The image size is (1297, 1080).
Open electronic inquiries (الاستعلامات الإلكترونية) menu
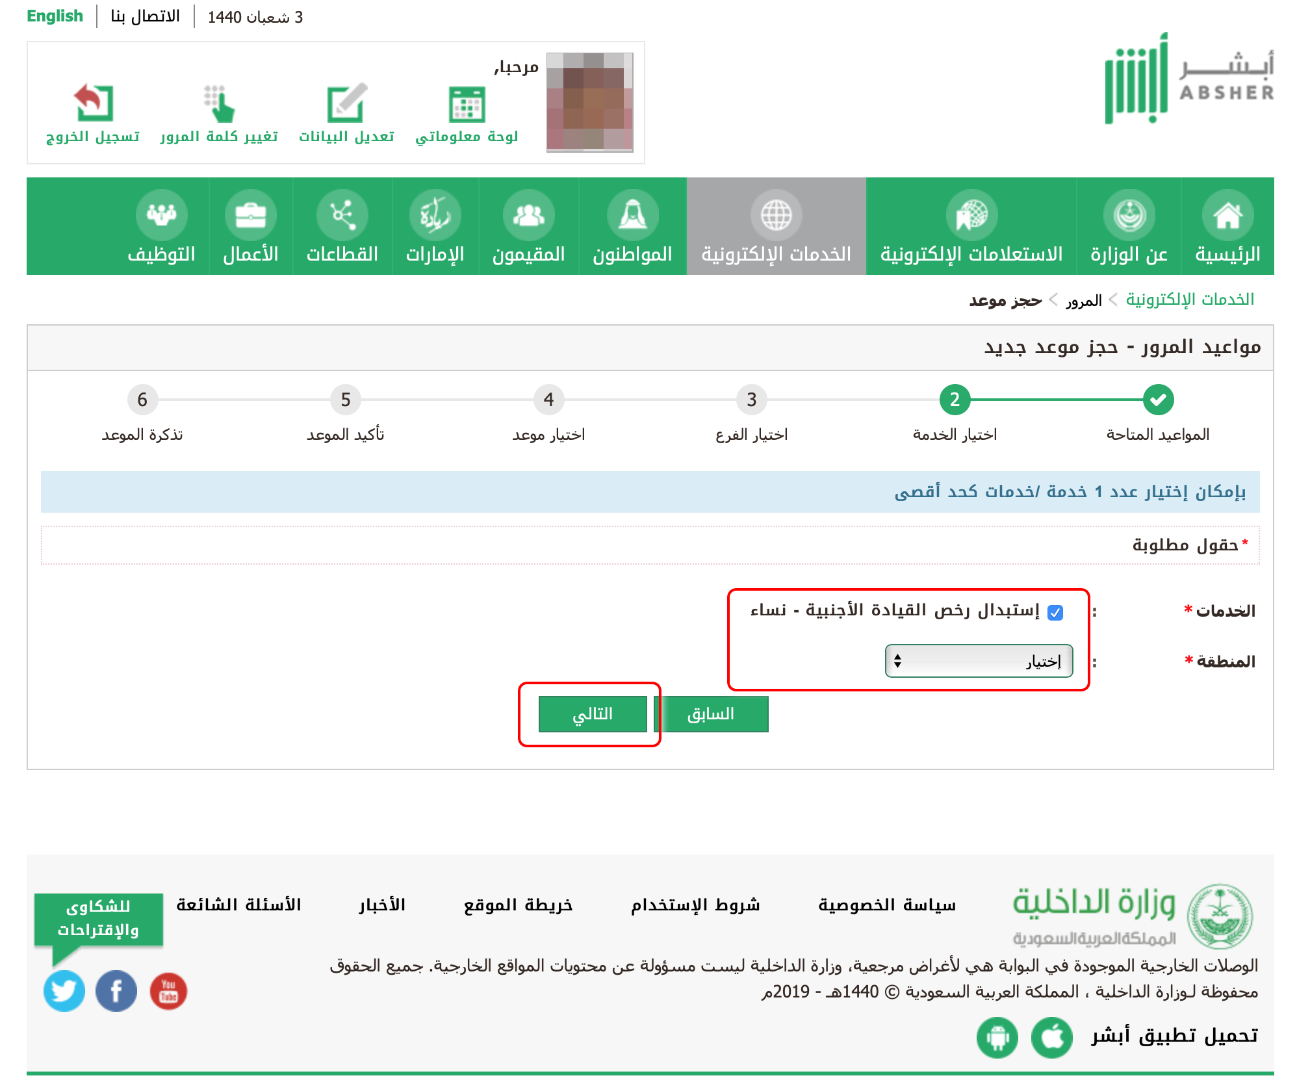click(971, 227)
